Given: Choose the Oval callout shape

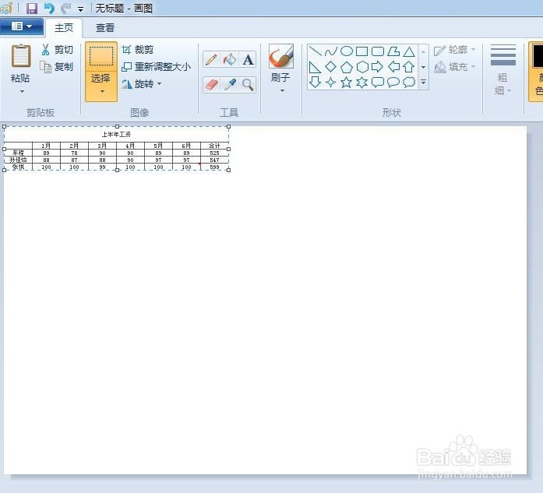Looking at the screenshot, I should tap(393, 82).
